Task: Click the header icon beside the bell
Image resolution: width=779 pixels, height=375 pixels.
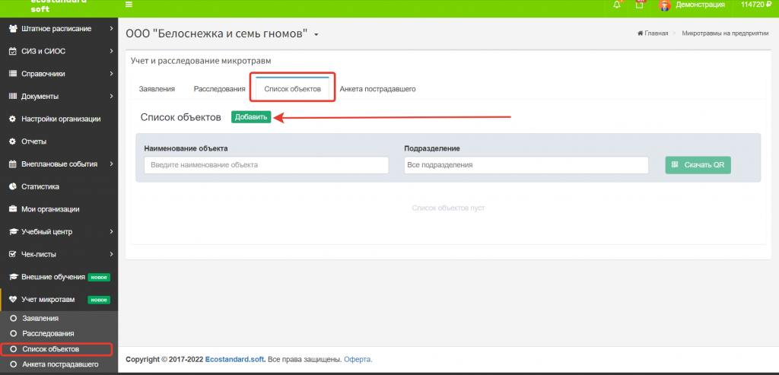Action: coord(639,5)
